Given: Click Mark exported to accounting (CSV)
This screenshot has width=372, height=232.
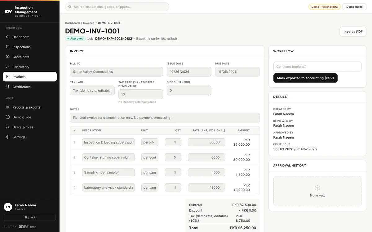Looking at the screenshot, I should pyautogui.click(x=305, y=78).
